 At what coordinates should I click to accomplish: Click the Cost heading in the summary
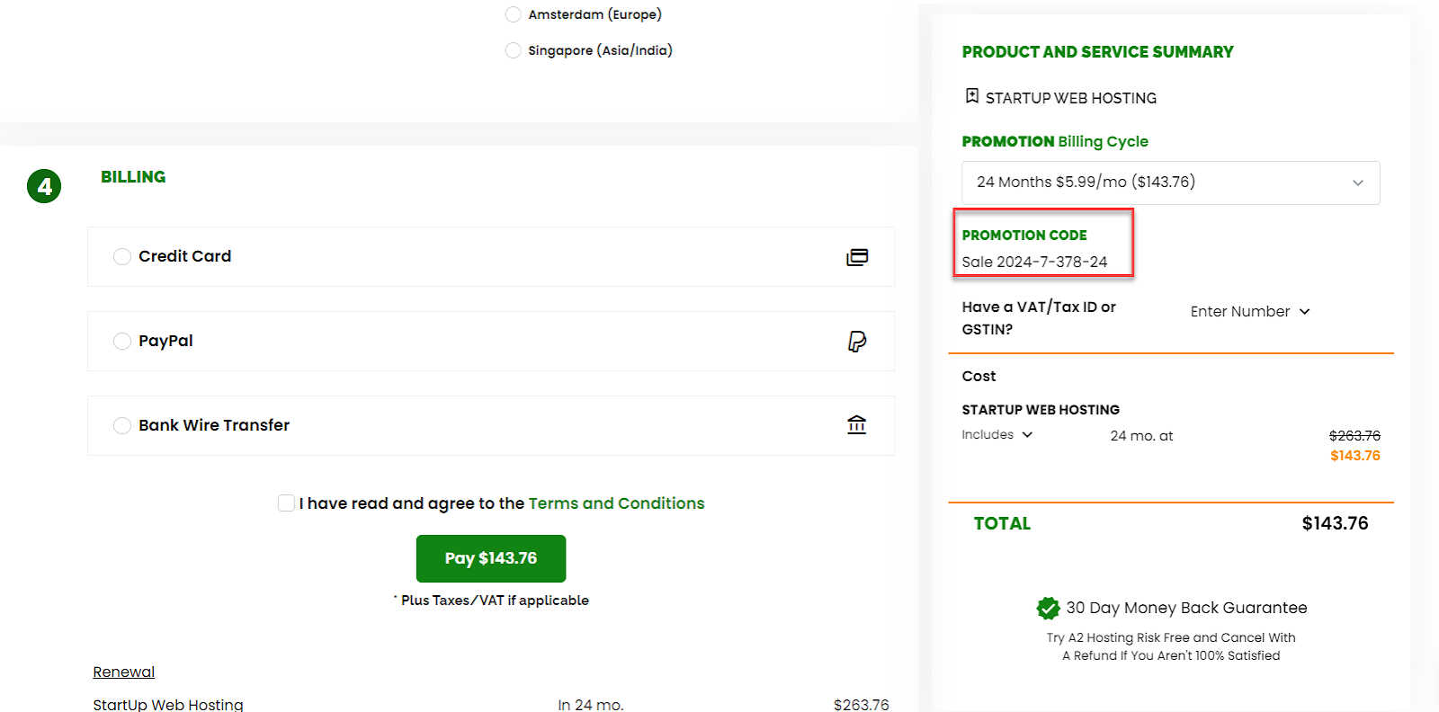(979, 376)
